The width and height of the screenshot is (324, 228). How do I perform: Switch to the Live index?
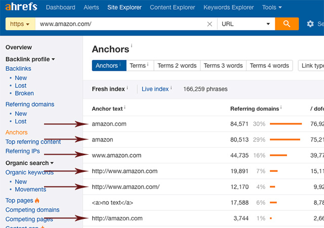[x=155, y=89]
